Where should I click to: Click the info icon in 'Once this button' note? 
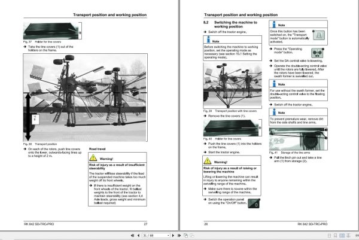(274, 25)
